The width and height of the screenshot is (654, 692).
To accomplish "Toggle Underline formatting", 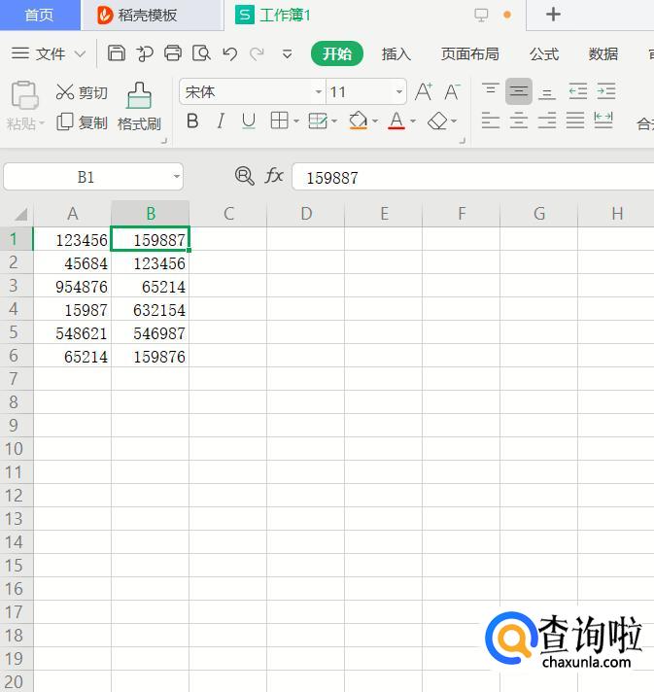I will (249, 121).
